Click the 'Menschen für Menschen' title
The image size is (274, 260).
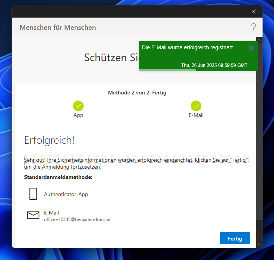58,28
